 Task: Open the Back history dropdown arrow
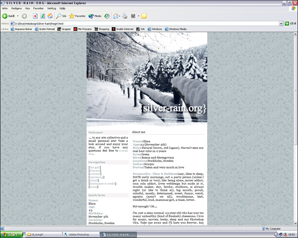(x=18, y=16)
